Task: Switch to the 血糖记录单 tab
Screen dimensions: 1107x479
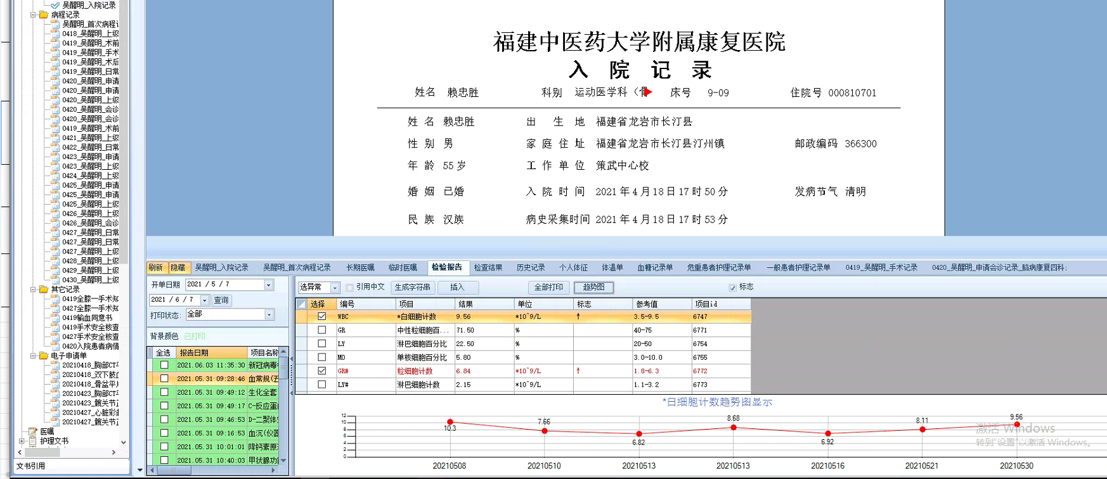Action: [x=655, y=267]
